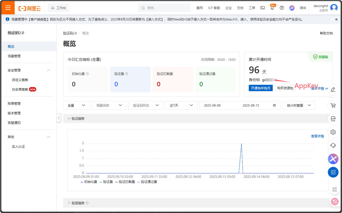Screen dimensions: 342x213
Task: Open the orange hamburger menu at top left
Action: point(8,8)
